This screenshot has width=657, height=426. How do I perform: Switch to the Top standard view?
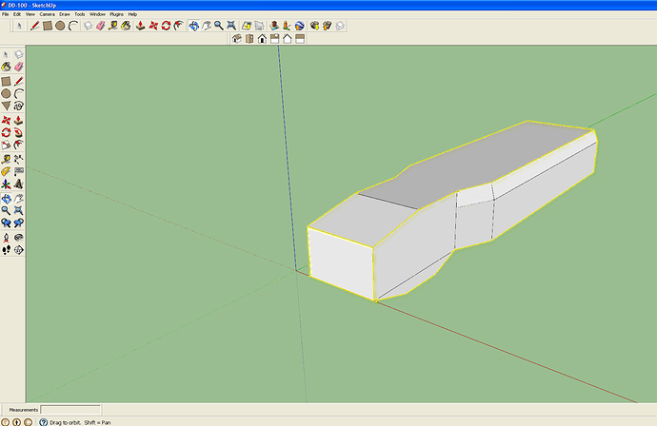[x=249, y=40]
